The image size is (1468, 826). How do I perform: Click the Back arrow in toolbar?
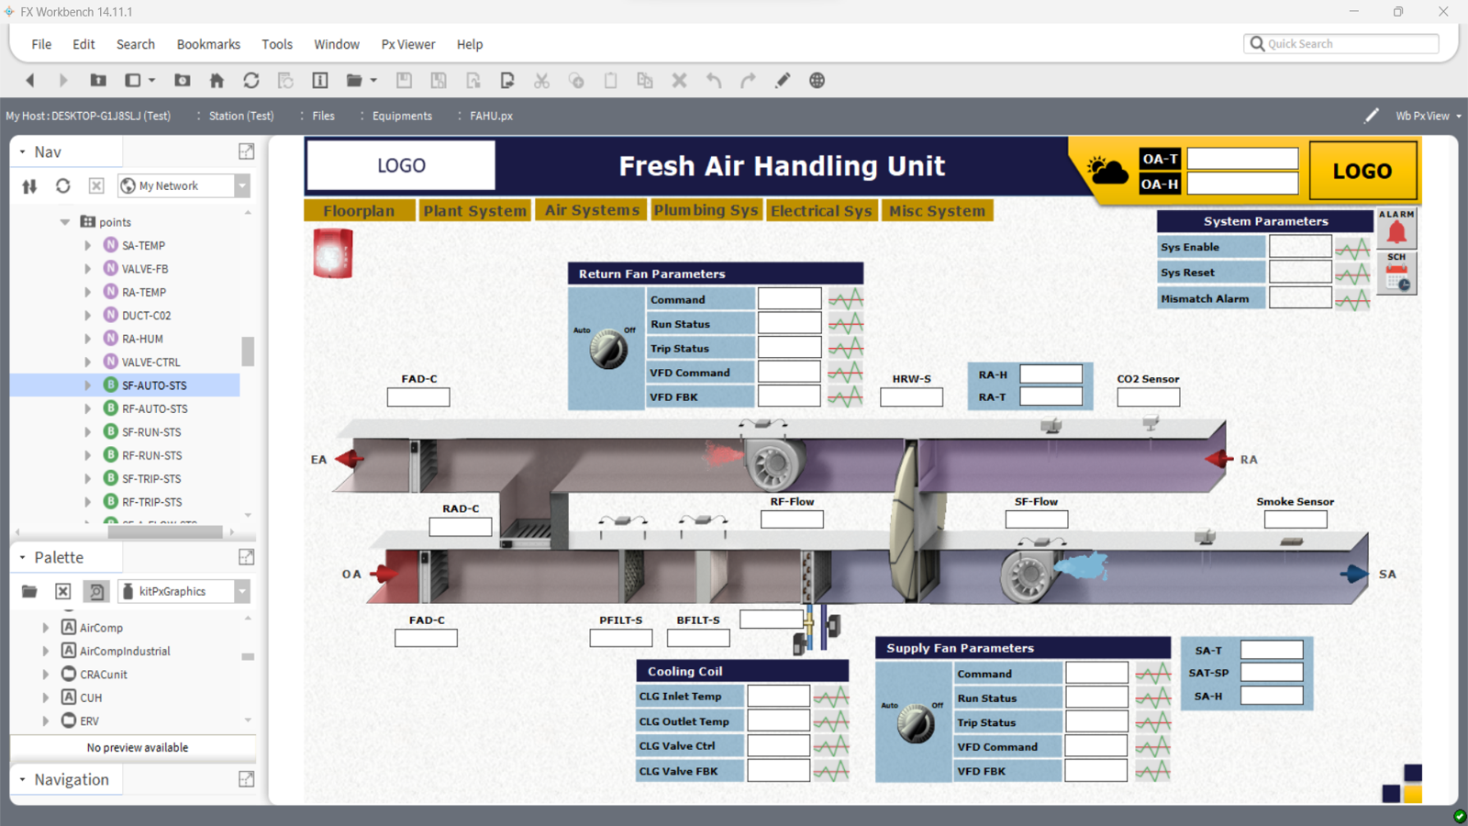pos(30,81)
